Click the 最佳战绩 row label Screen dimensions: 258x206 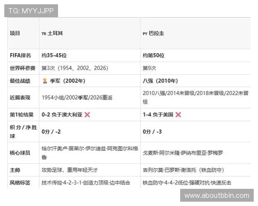[x=20, y=81]
